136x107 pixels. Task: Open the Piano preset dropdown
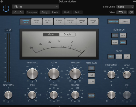tap(36, 7)
